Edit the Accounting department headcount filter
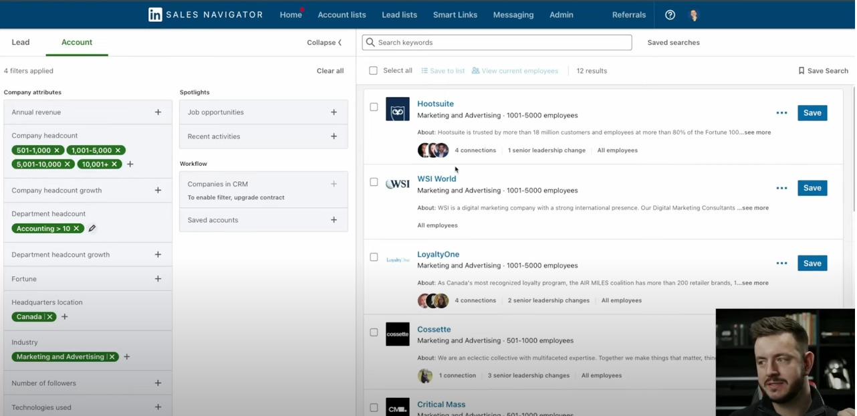Screen dimensions: 857x416 click(x=92, y=229)
